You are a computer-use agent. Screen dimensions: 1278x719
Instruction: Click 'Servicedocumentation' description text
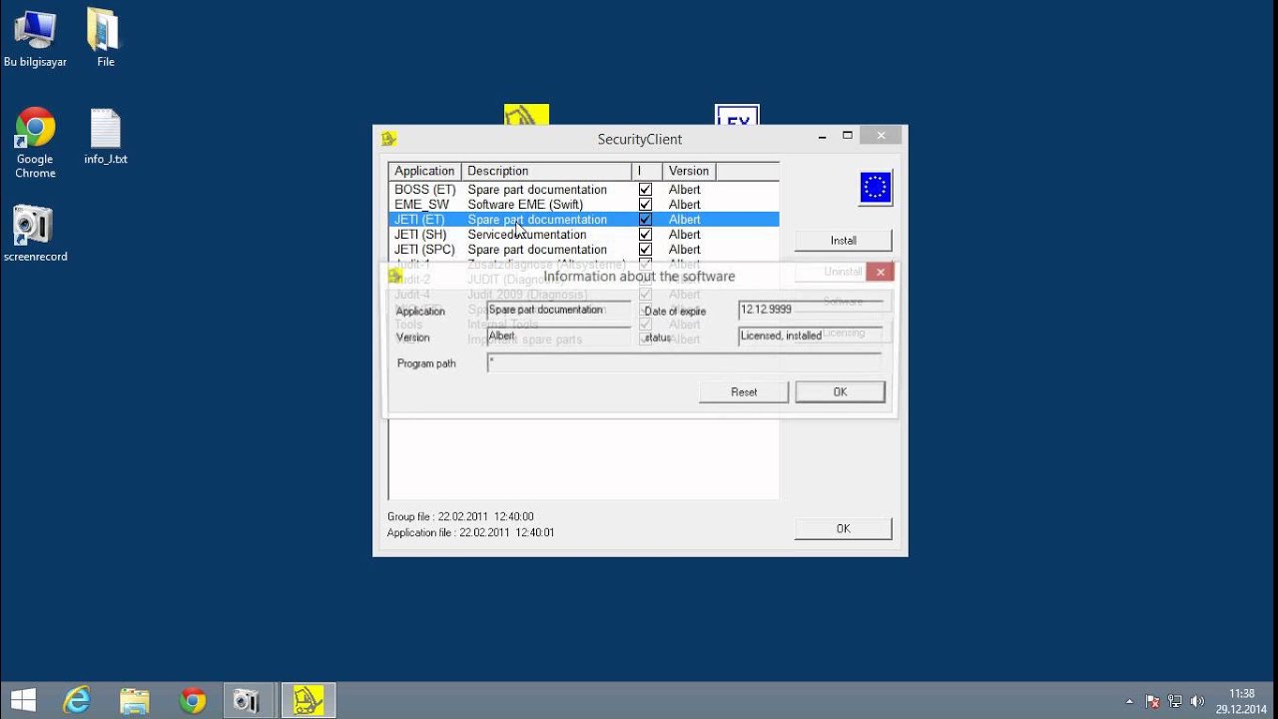click(527, 235)
